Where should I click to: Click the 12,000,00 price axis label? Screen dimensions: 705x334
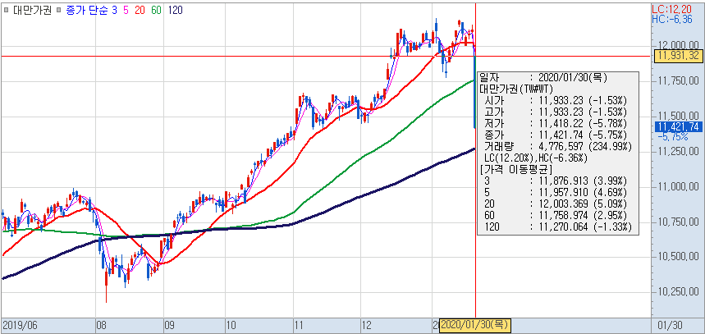(x=678, y=45)
